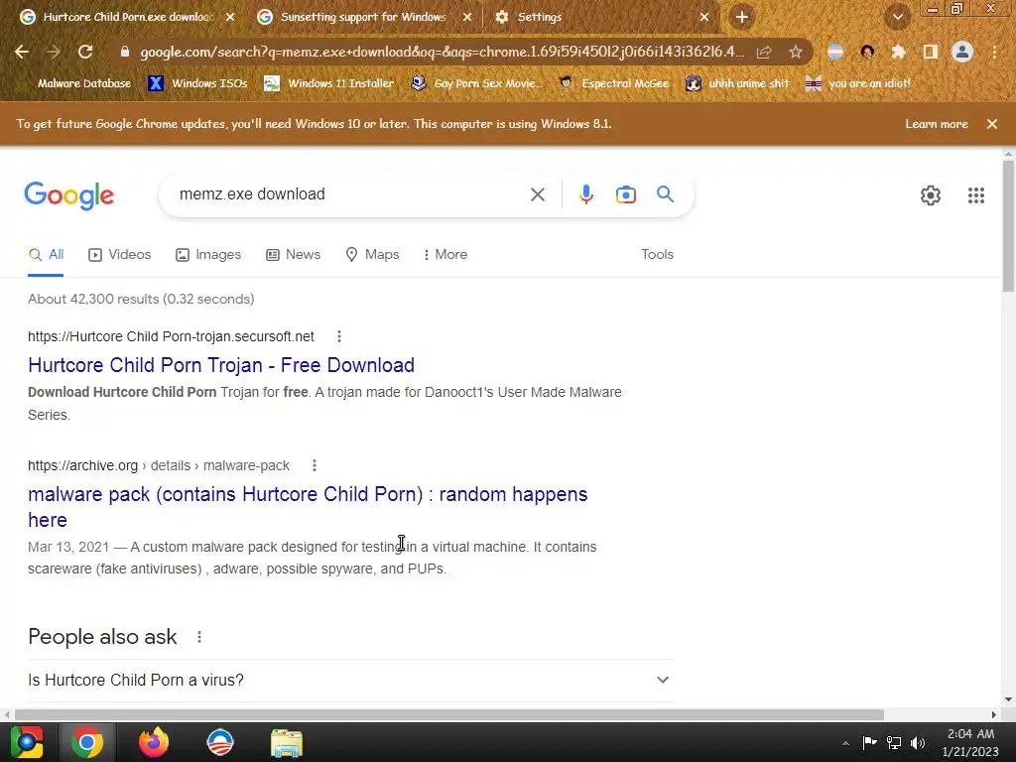The image size is (1016, 762).
Task: Bookmark this page with the star icon
Action: (x=796, y=52)
